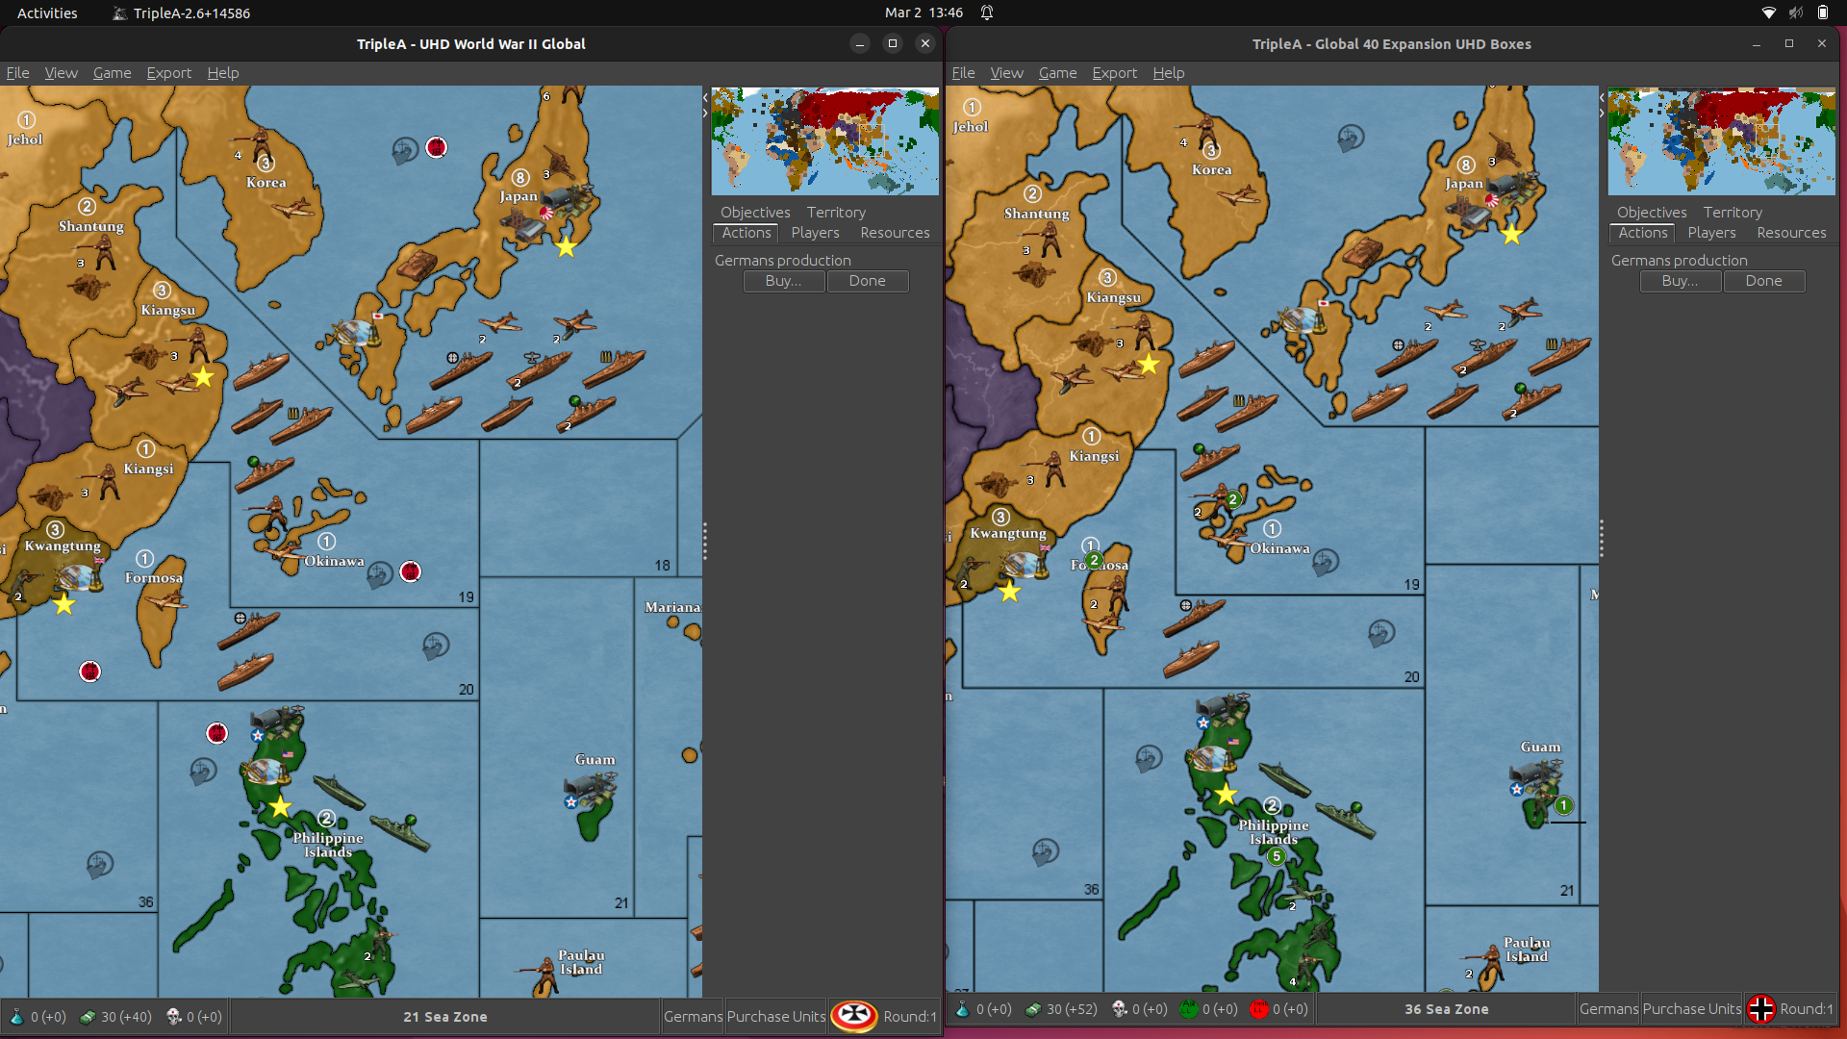Click Done button in right window

tap(1763, 281)
